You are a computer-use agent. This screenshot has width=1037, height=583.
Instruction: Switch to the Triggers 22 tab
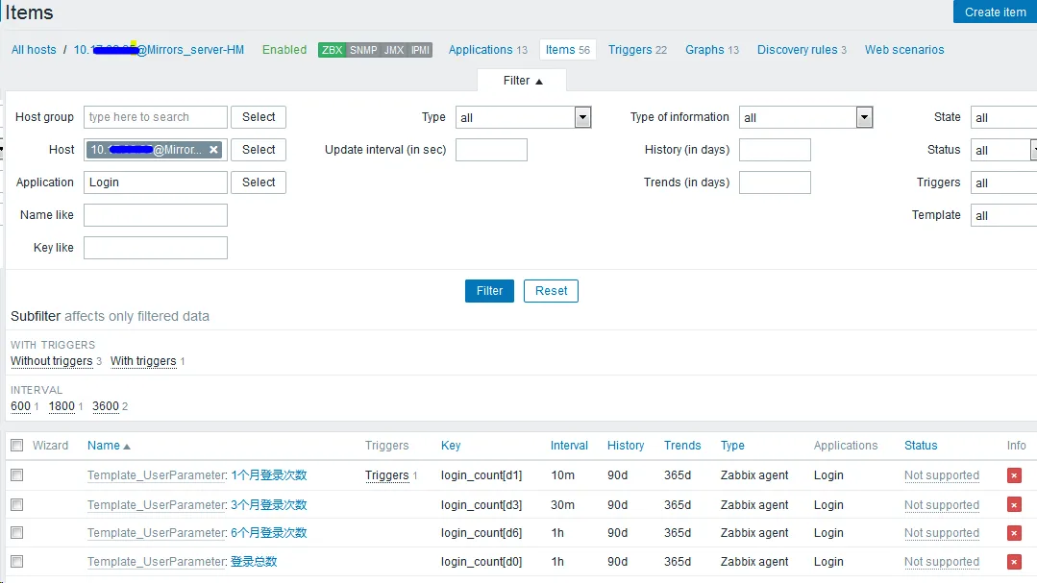pyautogui.click(x=637, y=50)
